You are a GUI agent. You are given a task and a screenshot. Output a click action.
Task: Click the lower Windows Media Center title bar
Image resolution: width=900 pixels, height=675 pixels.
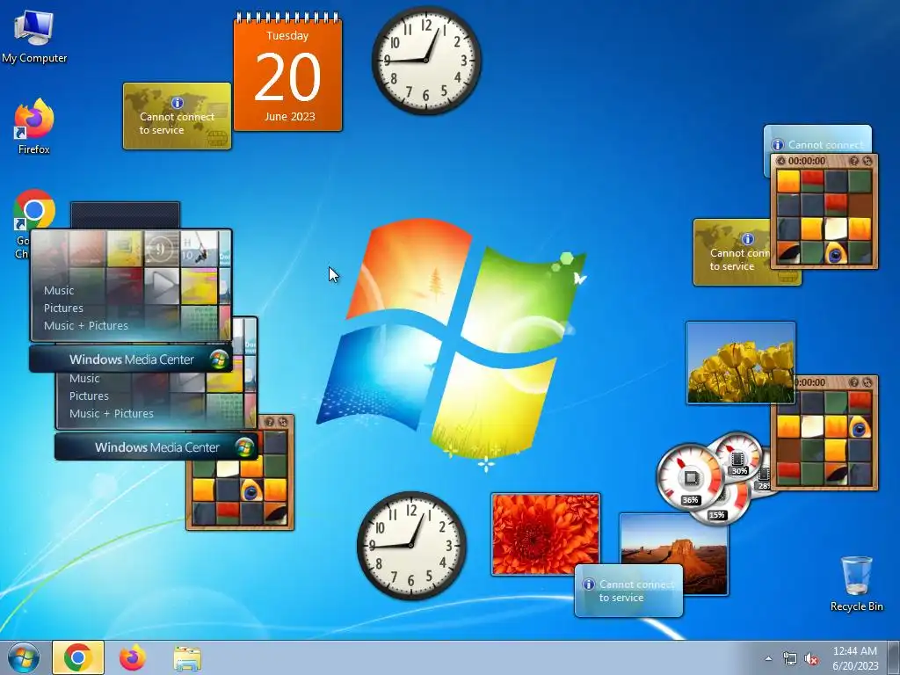156,447
